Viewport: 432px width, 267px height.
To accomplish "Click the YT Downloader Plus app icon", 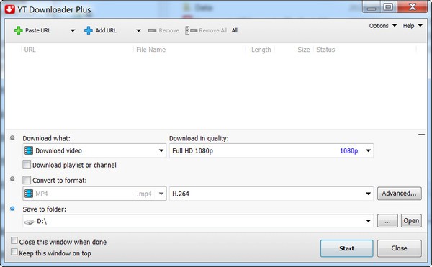I will [10, 9].
